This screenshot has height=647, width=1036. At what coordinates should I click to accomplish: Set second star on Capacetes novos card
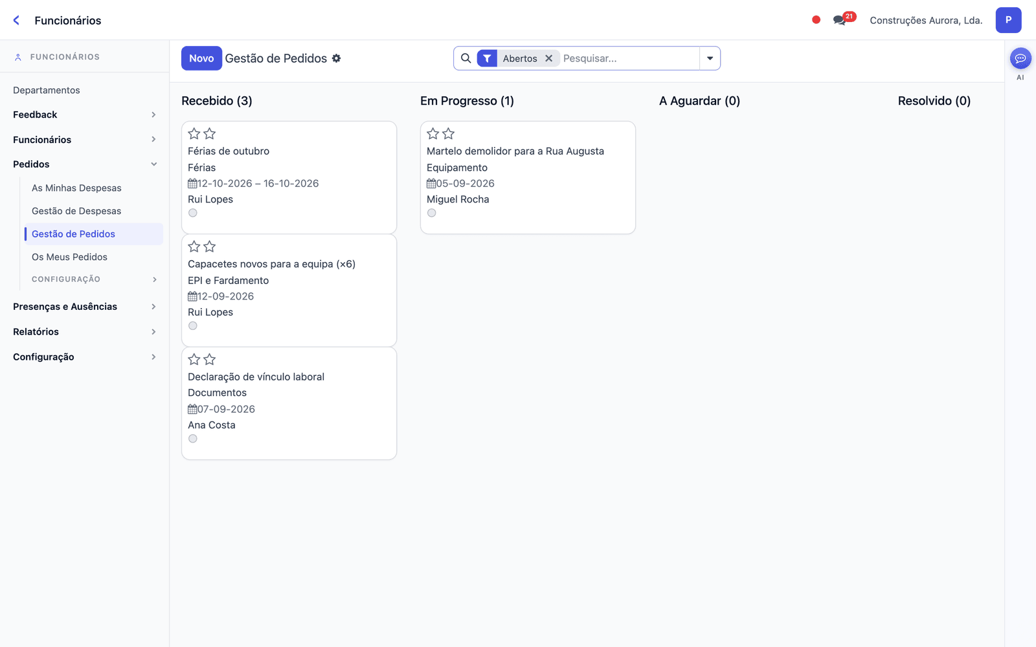tap(209, 247)
